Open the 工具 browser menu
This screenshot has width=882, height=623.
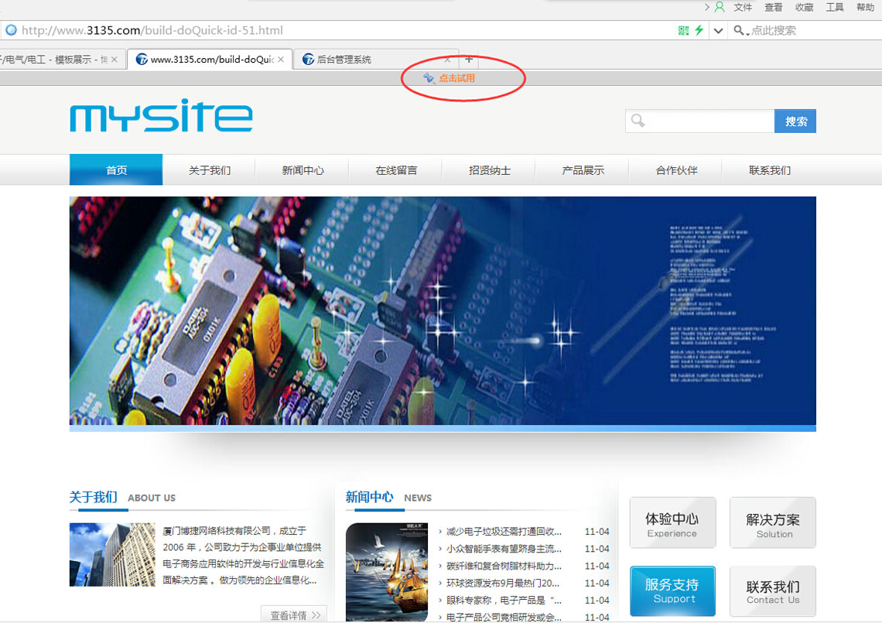[835, 7]
